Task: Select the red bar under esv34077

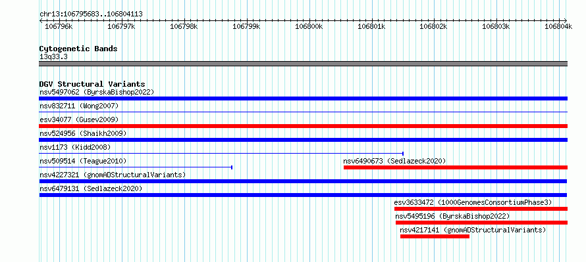Action: pos(303,126)
